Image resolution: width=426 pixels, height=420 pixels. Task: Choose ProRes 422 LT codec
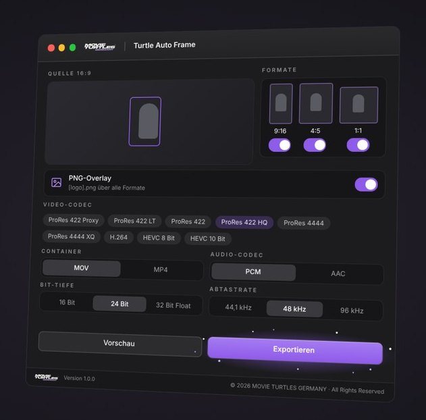tap(134, 221)
